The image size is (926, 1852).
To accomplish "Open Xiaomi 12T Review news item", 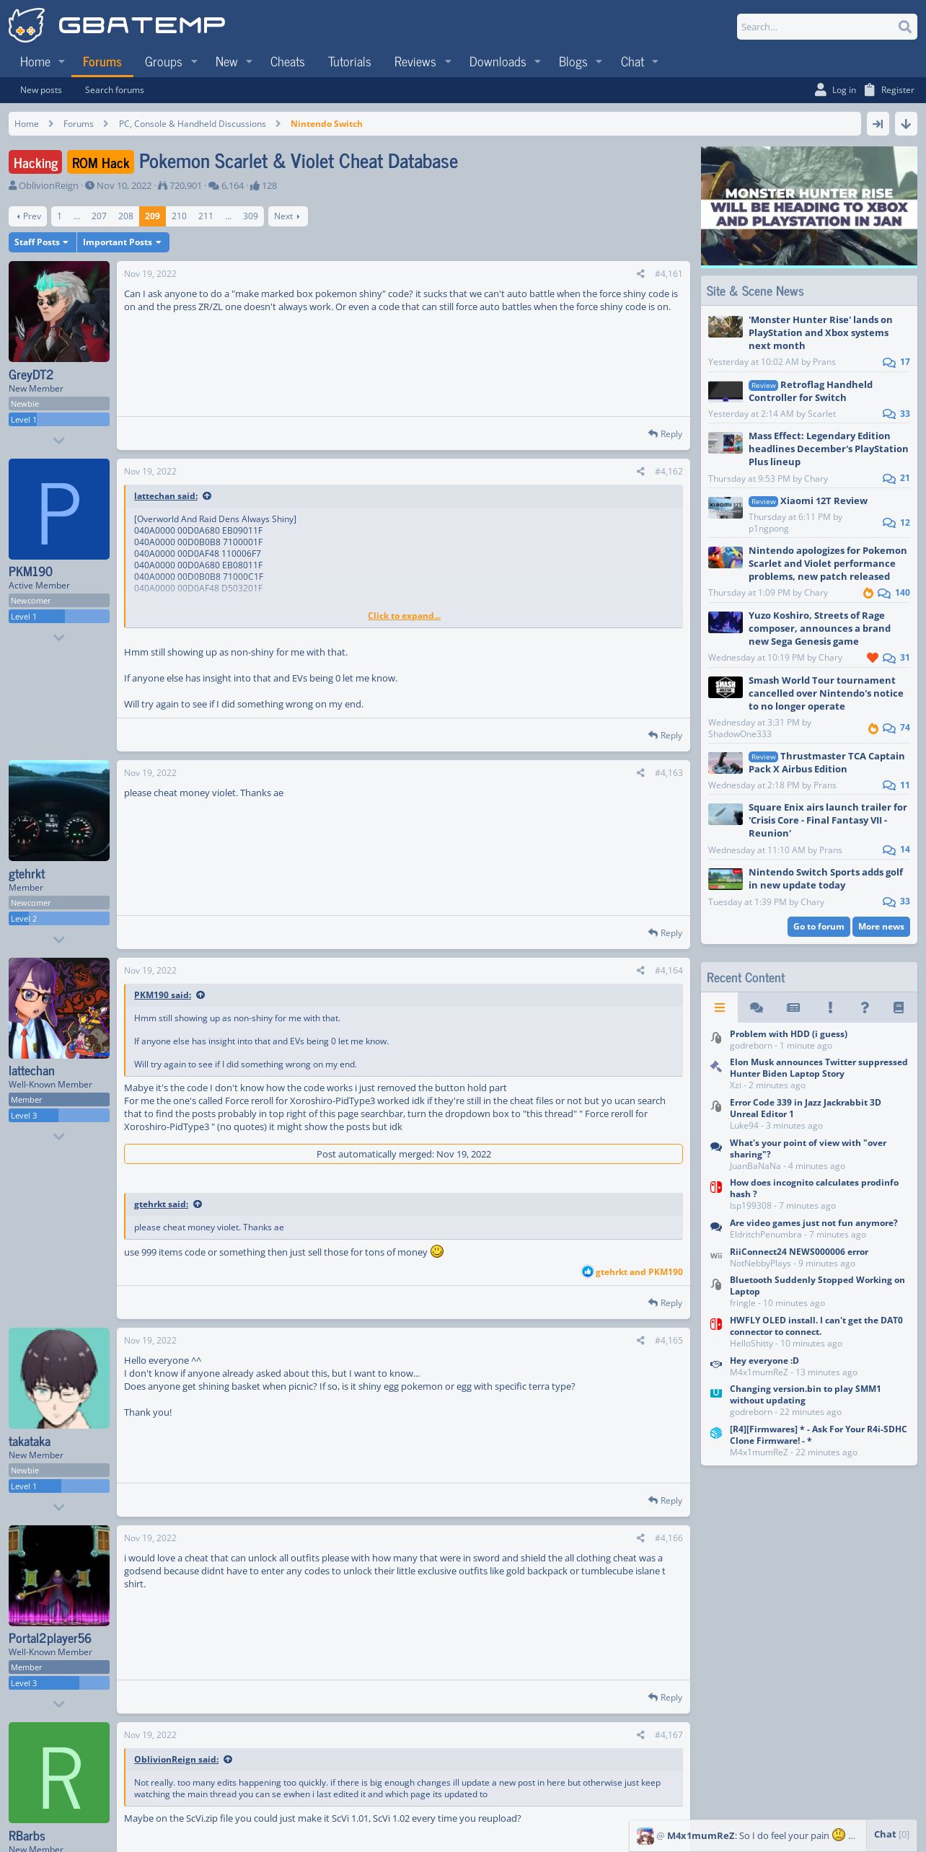I will [824, 501].
